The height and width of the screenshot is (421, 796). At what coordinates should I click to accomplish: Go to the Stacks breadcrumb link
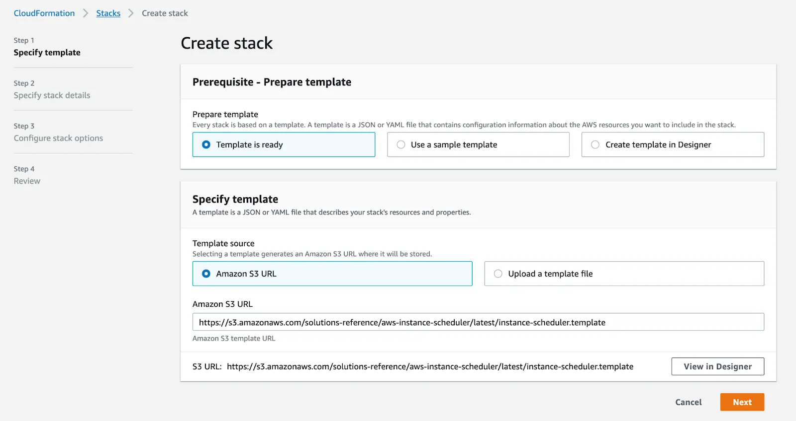pos(108,13)
